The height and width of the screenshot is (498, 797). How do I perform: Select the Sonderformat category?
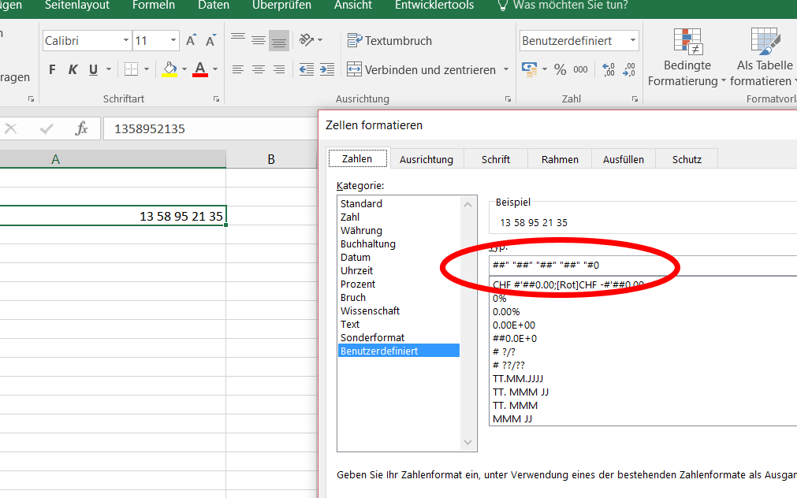point(371,337)
